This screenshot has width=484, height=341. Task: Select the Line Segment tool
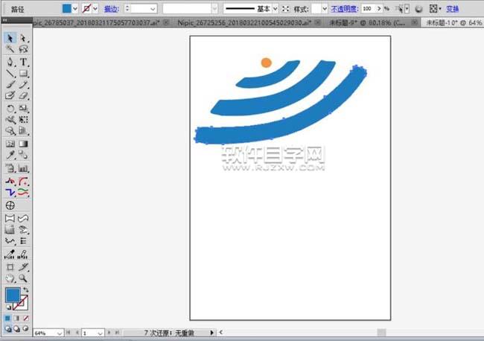click(10, 74)
